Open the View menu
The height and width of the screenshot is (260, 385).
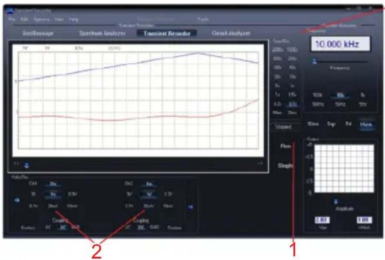(59, 19)
